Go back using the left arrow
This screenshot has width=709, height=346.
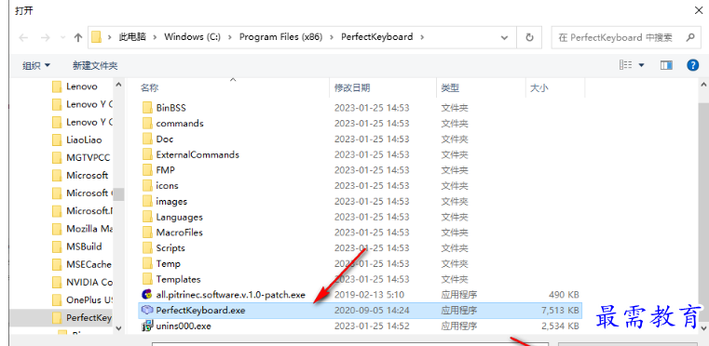[23, 38]
